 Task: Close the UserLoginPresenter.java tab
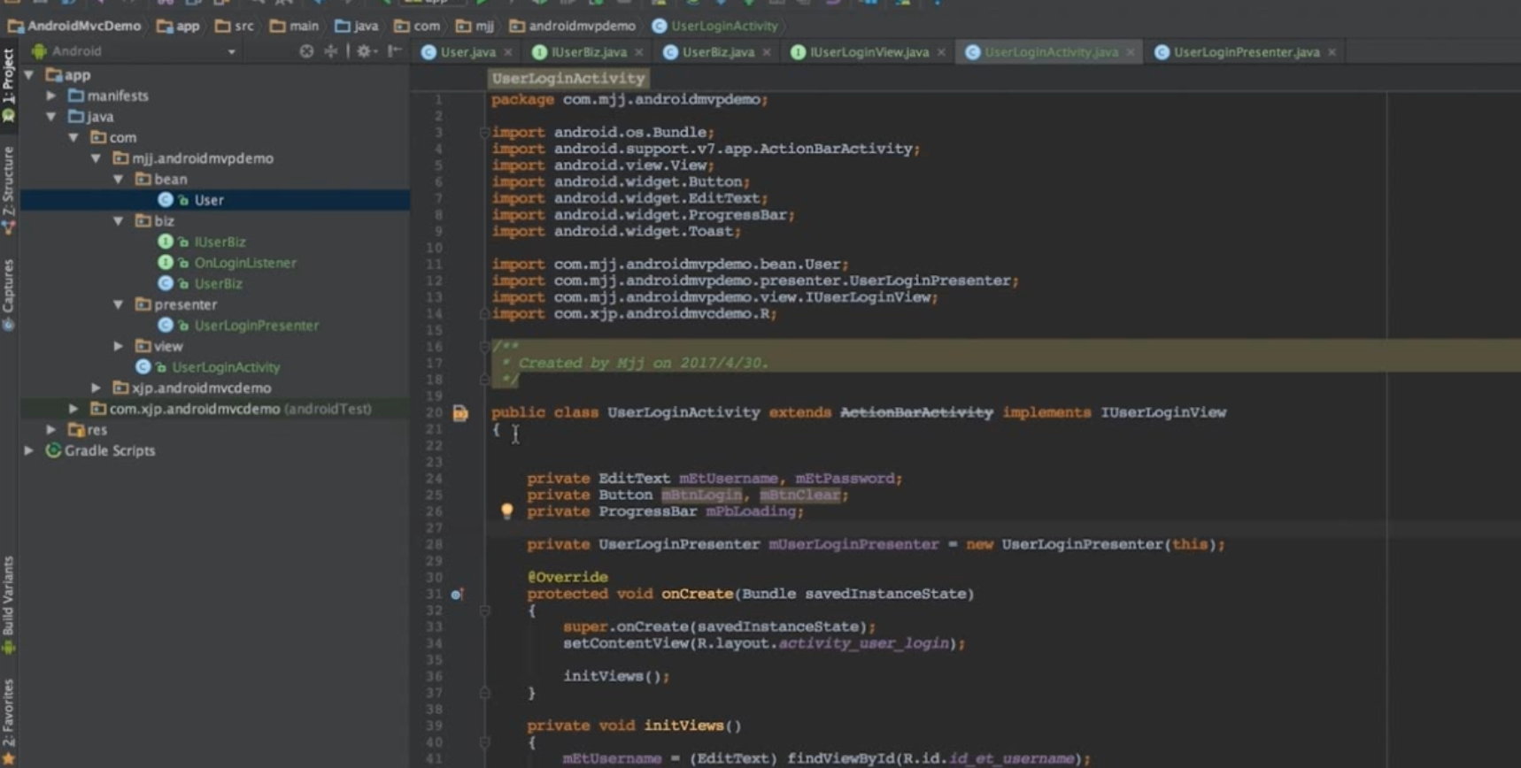tap(1332, 52)
